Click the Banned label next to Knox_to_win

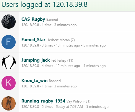click(55, 81)
